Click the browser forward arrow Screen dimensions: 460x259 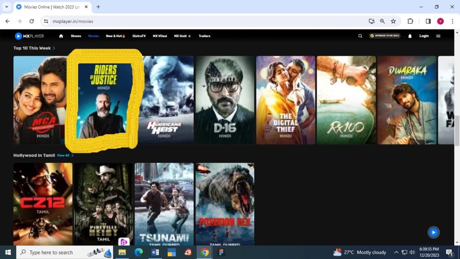[x=19, y=21]
